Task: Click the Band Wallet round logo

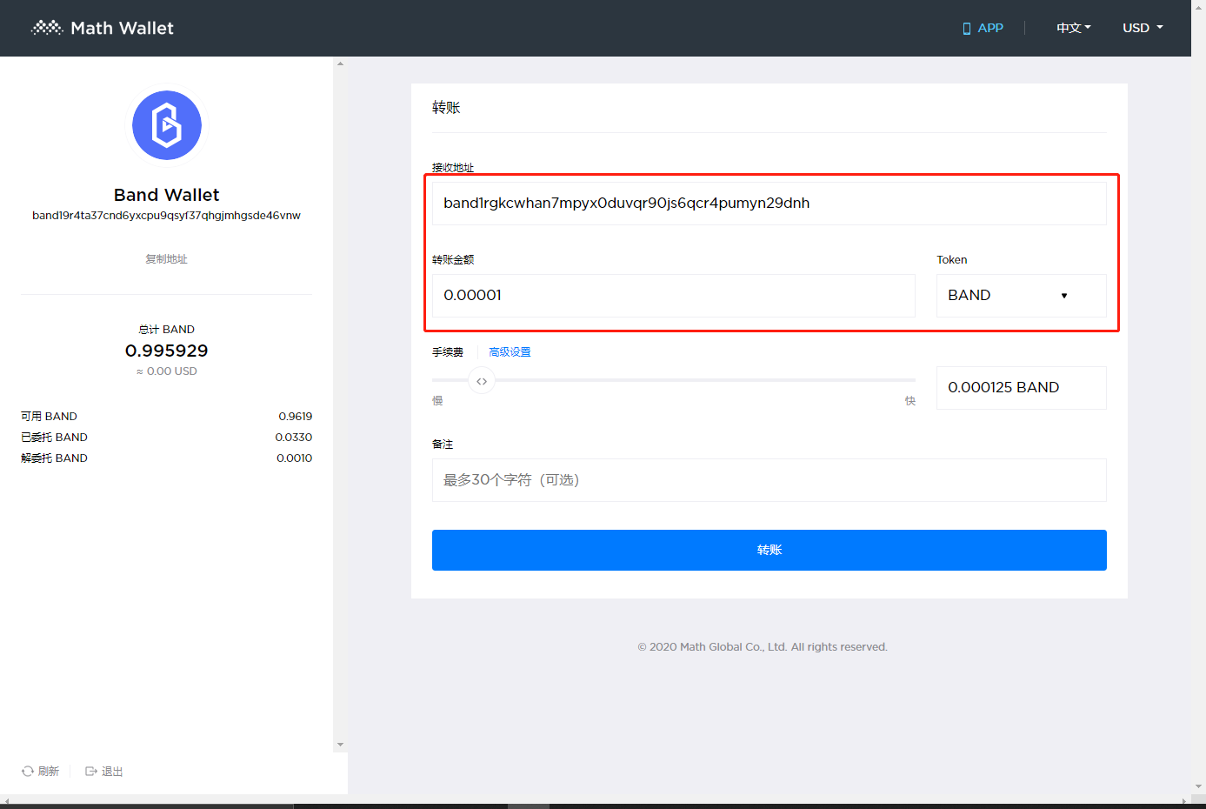Action: tap(167, 125)
